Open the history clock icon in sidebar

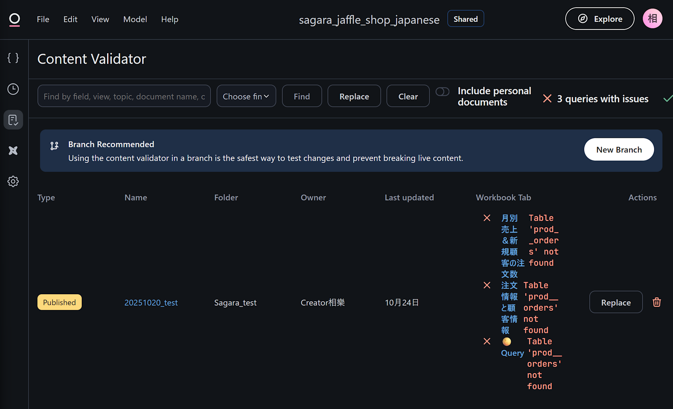tap(13, 89)
